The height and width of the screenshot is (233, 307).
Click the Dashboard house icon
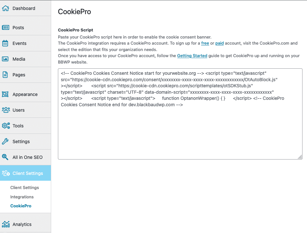(x=5, y=8)
